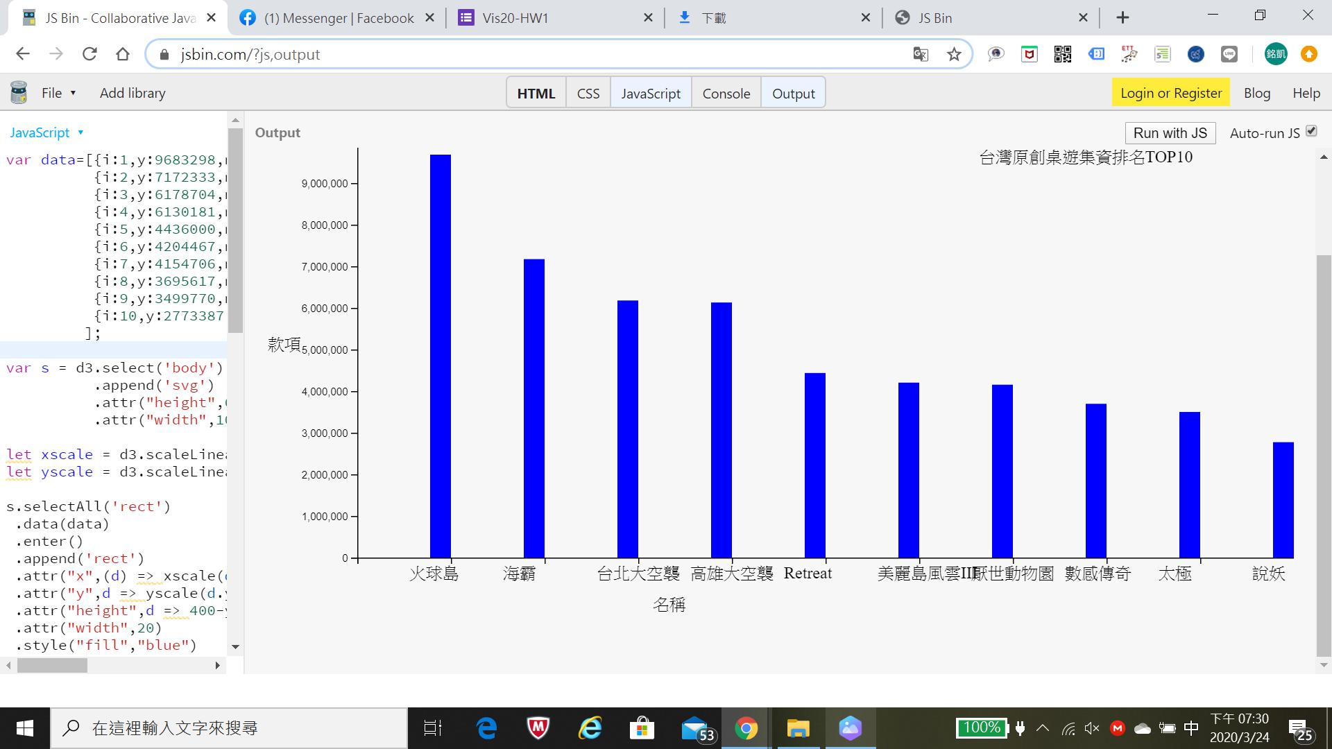Click Login or Register button
The height and width of the screenshot is (749, 1332).
pyautogui.click(x=1171, y=93)
